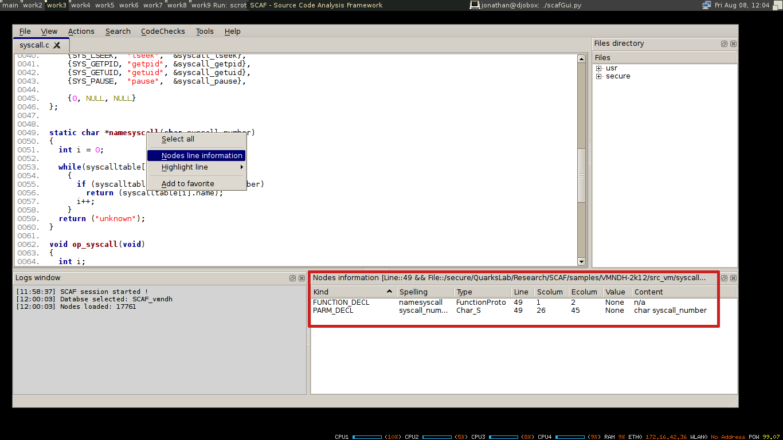Screen dimensions: 783x440
Task: Sort the table by Type column
Action: pyautogui.click(x=482, y=292)
